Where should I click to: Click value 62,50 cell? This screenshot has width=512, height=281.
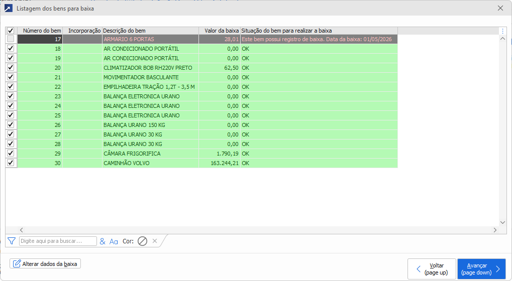(x=220, y=68)
